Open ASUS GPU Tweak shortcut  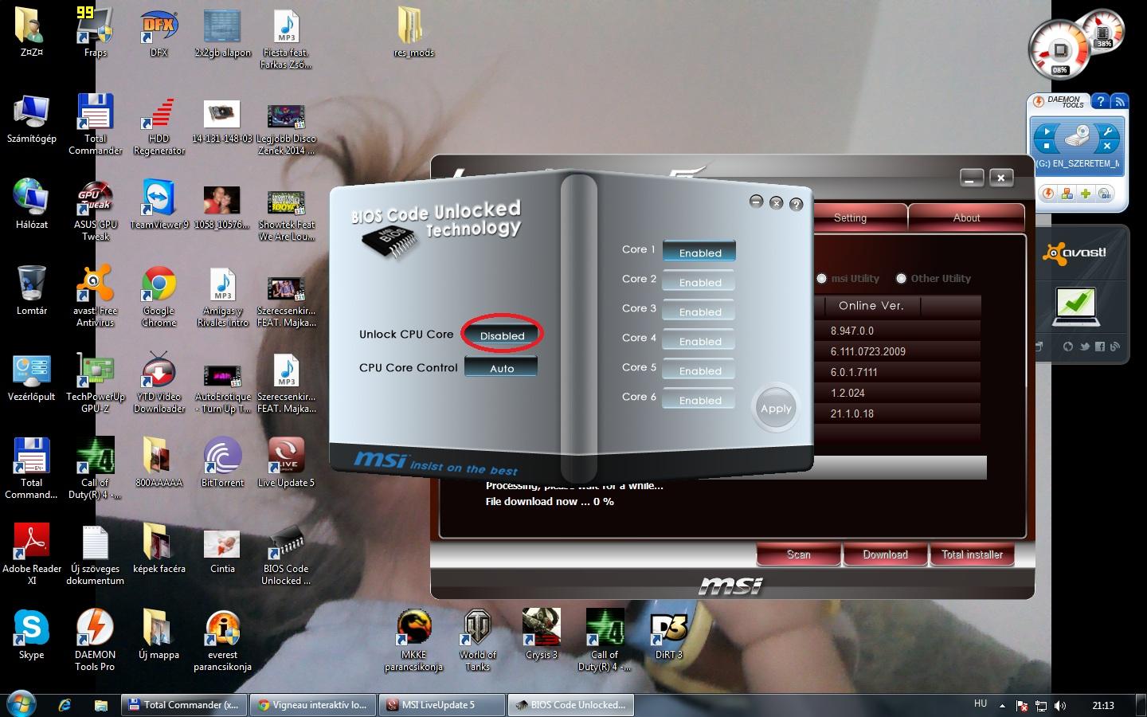tap(96, 210)
